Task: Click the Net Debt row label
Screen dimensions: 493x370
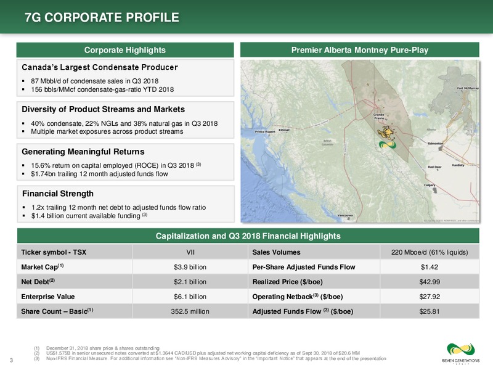Action: [x=38, y=282]
